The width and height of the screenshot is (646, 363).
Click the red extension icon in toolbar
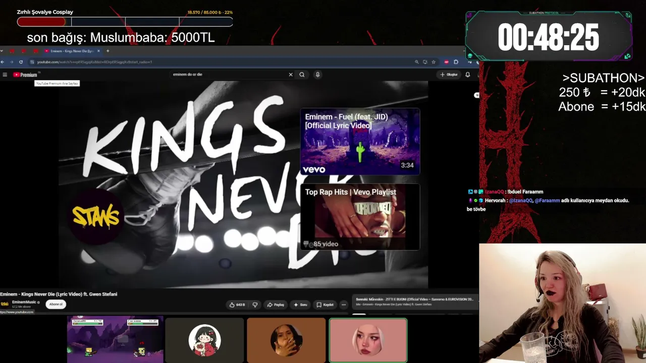pos(446,62)
